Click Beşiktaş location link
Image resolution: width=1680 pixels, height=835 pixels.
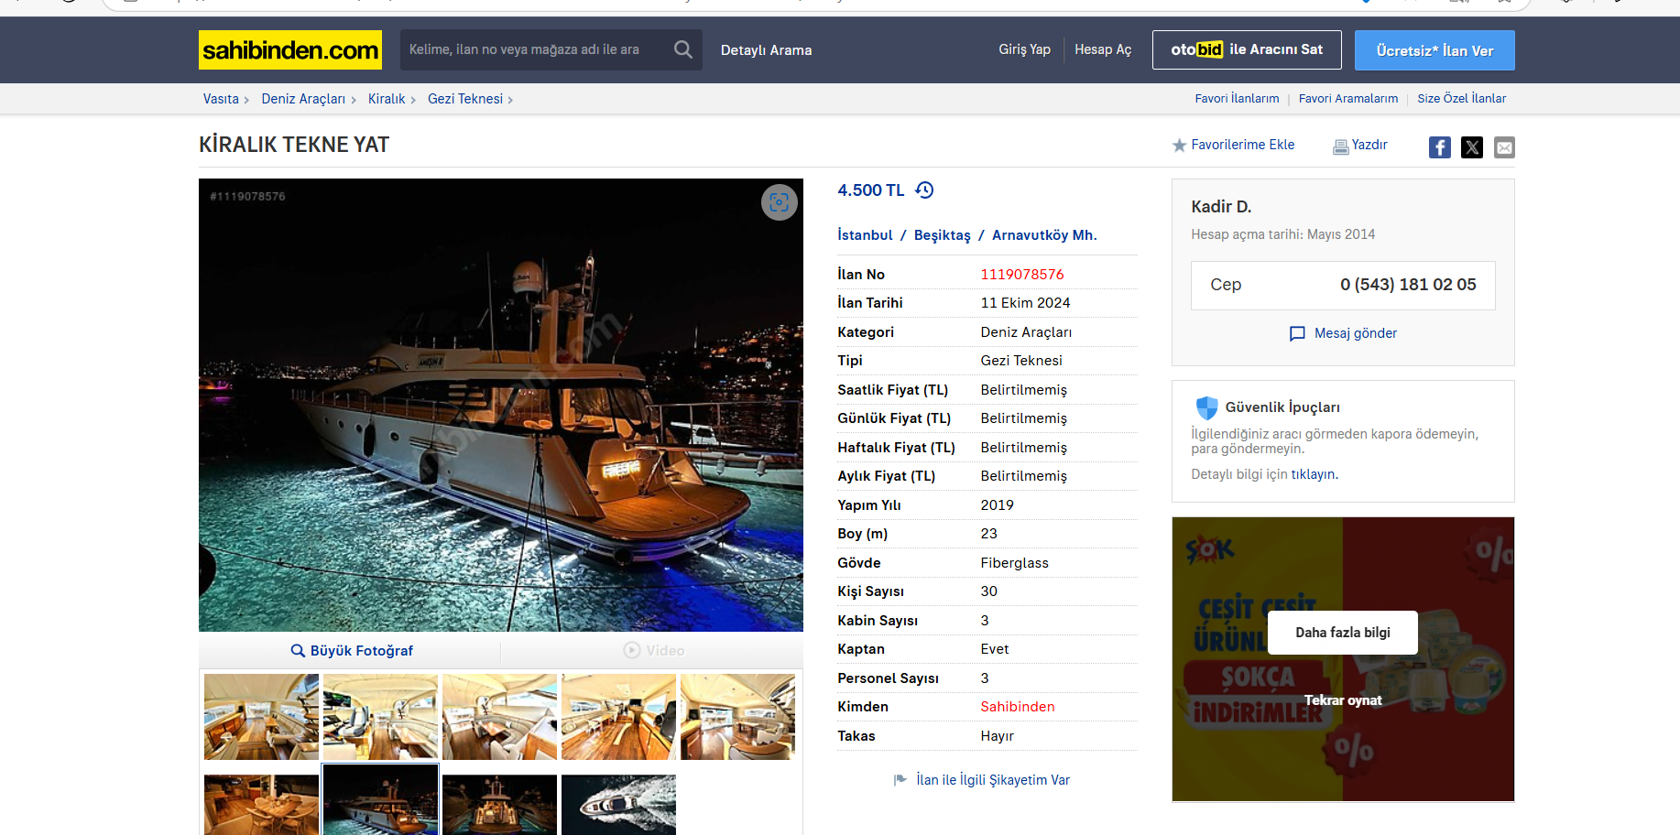tap(942, 235)
